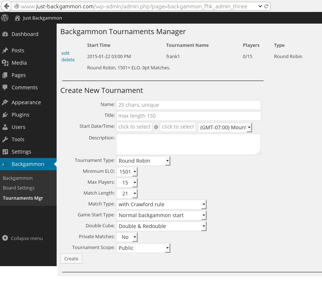This screenshot has height=293, width=322.
Task: Open Media menu item
Action: pyautogui.click(x=19, y=63)
